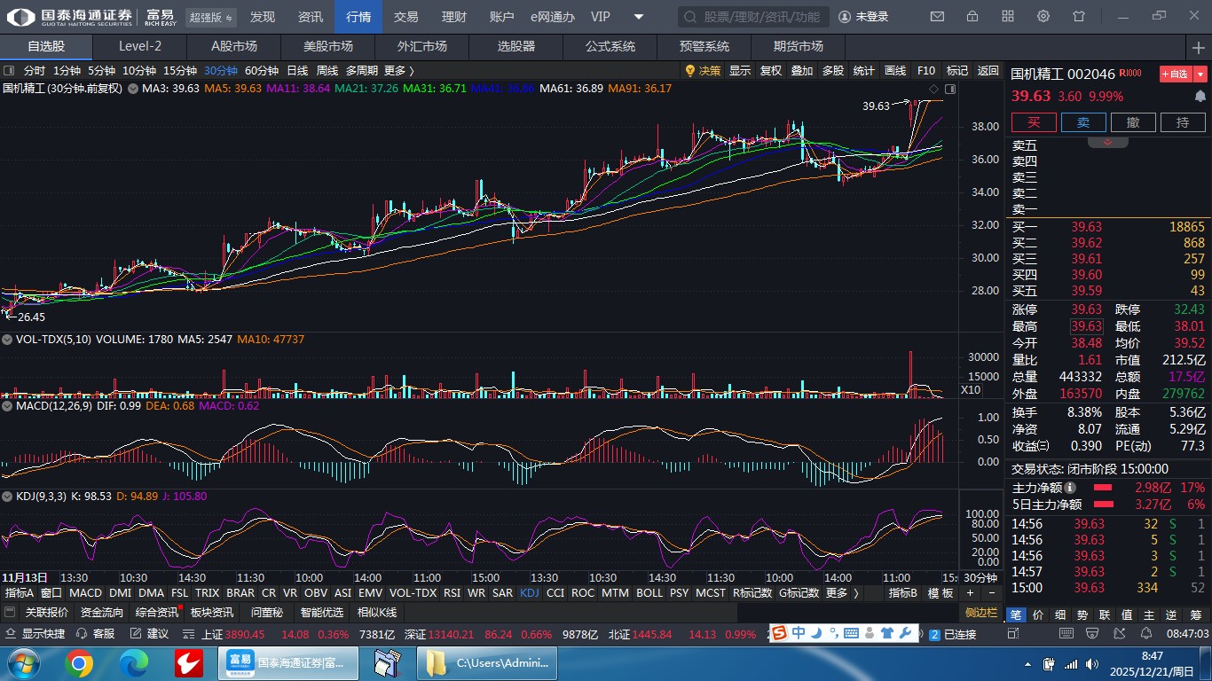Click the alert bell beside the stock price
The width and height of the screenshot is (1212, 681).
pos(1200,96)
